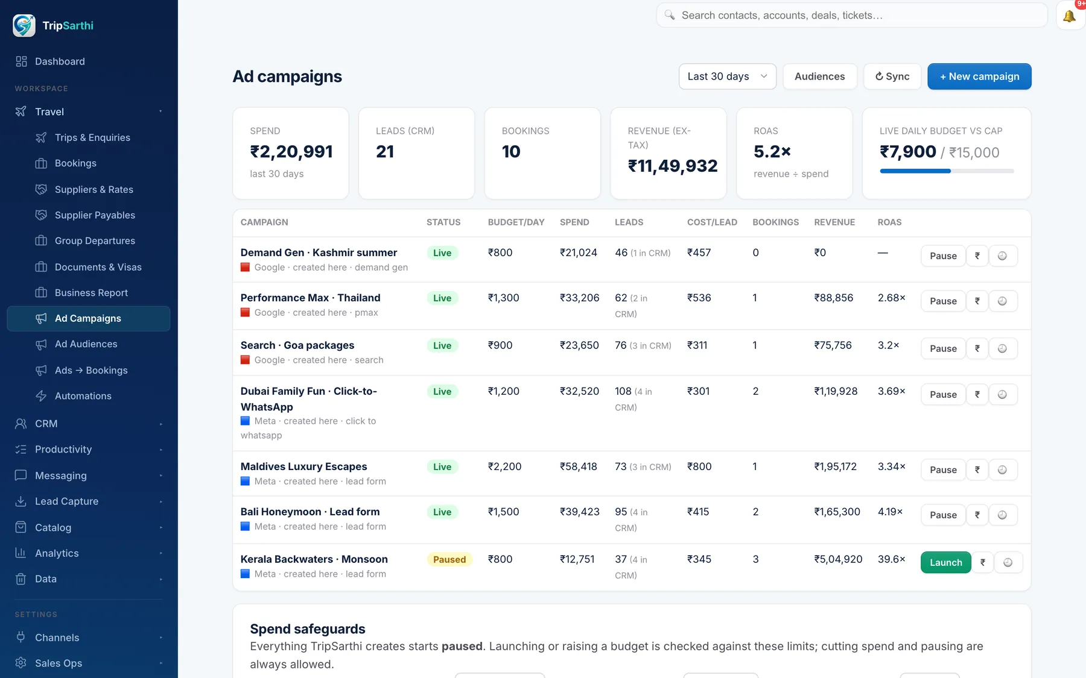Expand the Sales Ops section
This screenshot has width=1086, height=678.
tap(89, 663)
